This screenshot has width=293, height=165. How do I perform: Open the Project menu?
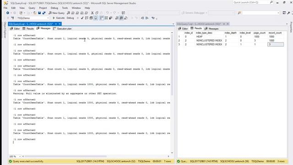coord(43,8)
